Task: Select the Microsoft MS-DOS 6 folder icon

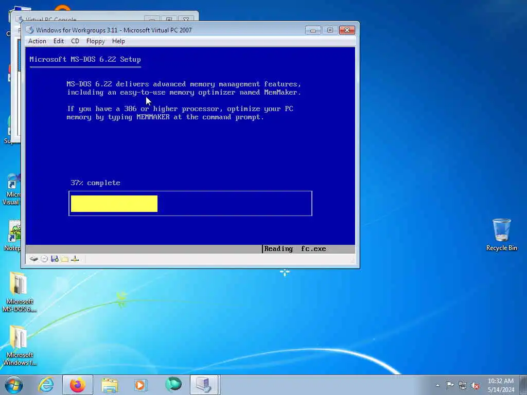Action: pyautogui.click(x=19, y=292)
